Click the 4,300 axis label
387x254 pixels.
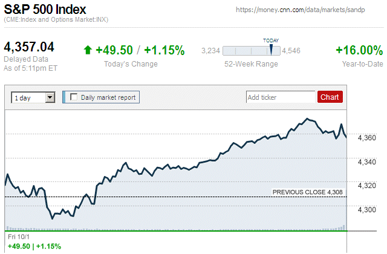(x=366, y=209)
